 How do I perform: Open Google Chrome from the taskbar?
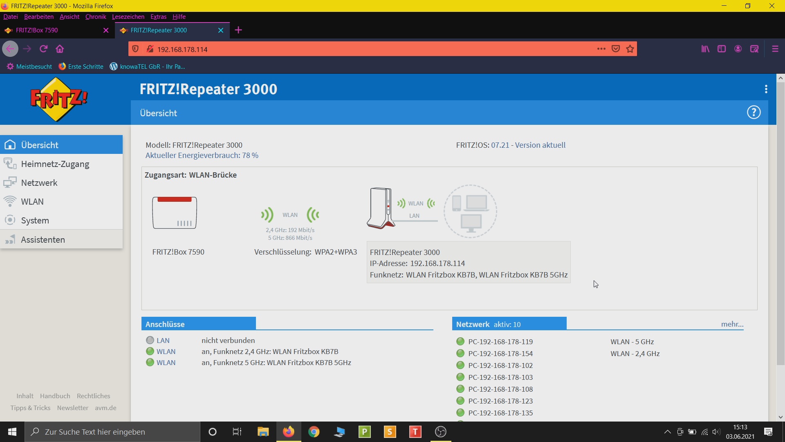(314, 432)
